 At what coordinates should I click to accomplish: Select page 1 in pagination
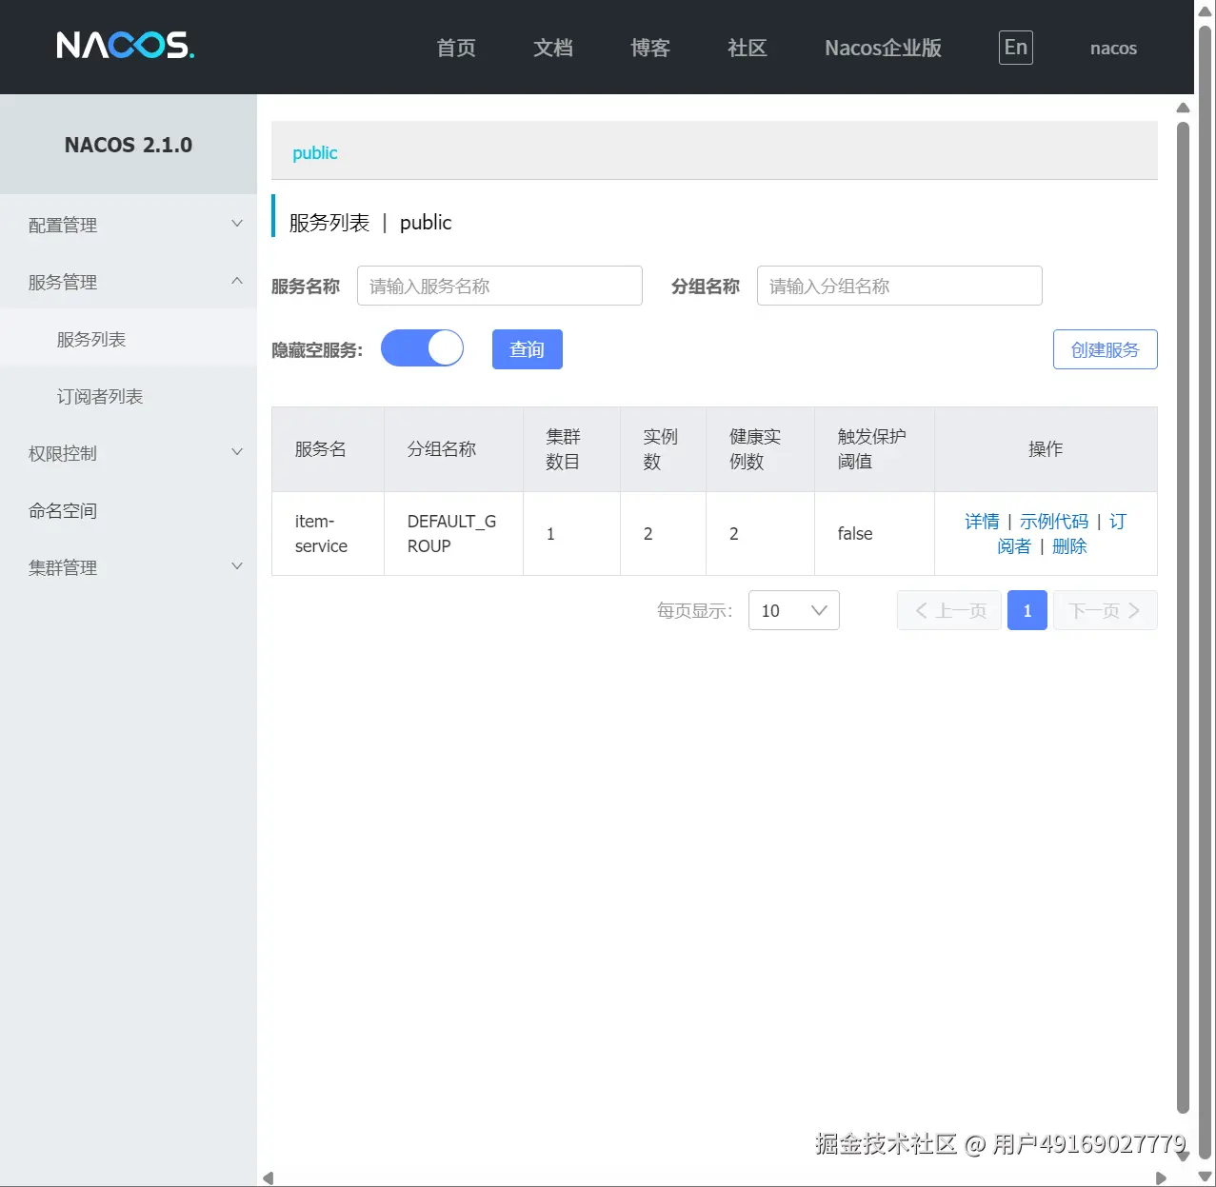point(1027,610)
